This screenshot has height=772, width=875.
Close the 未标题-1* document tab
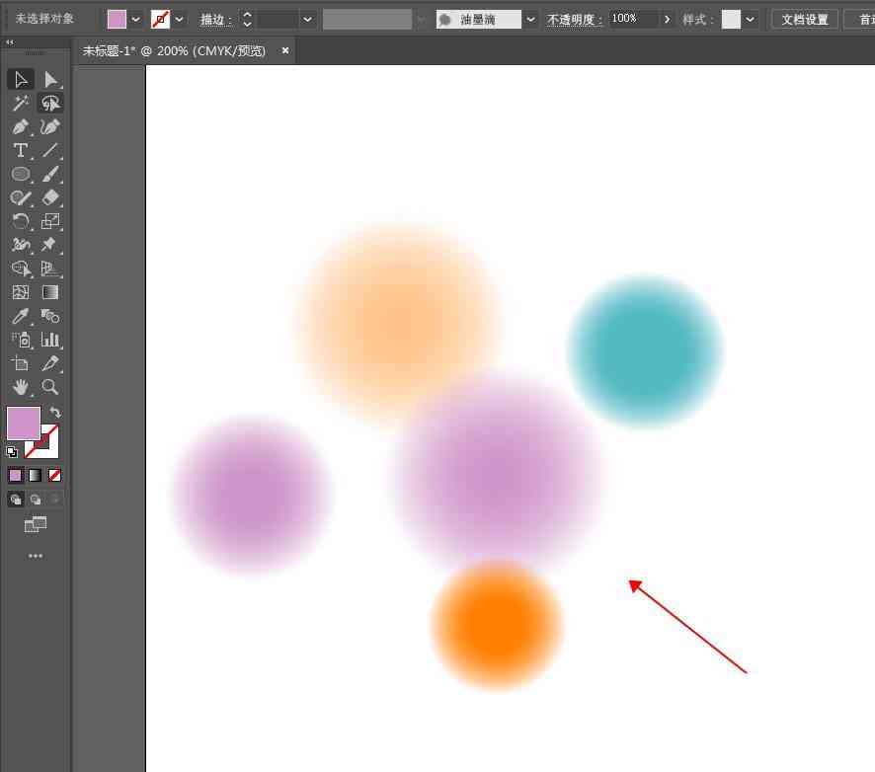[285, 50]
